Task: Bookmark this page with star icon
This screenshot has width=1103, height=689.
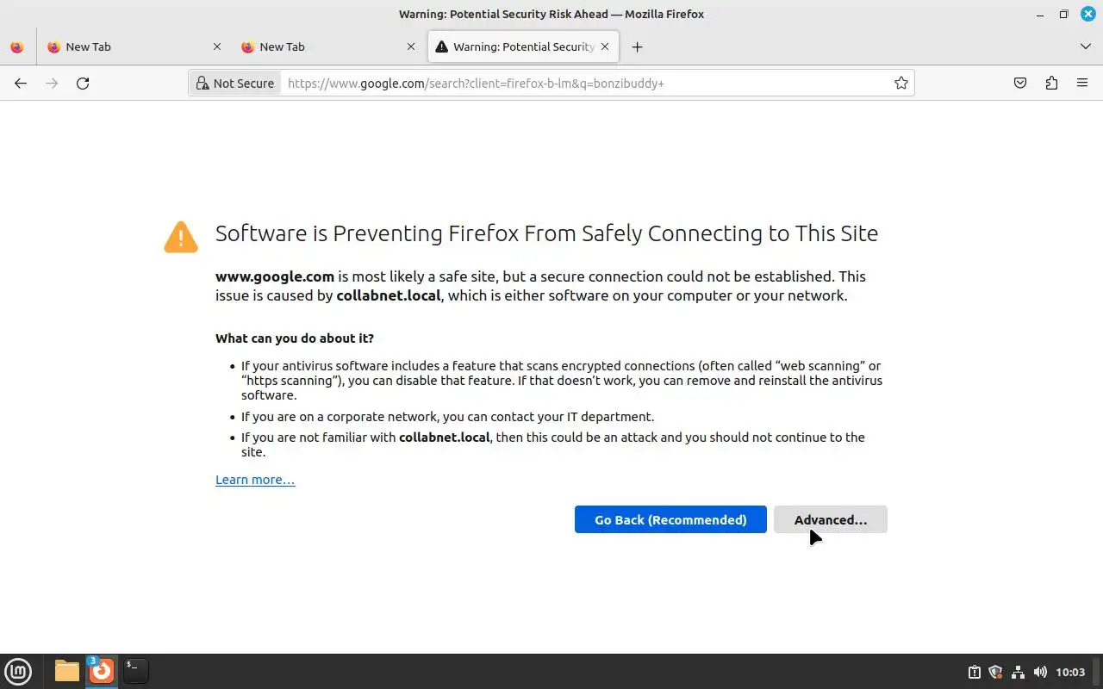Action: pyautogui.click(x=900, y=84)
